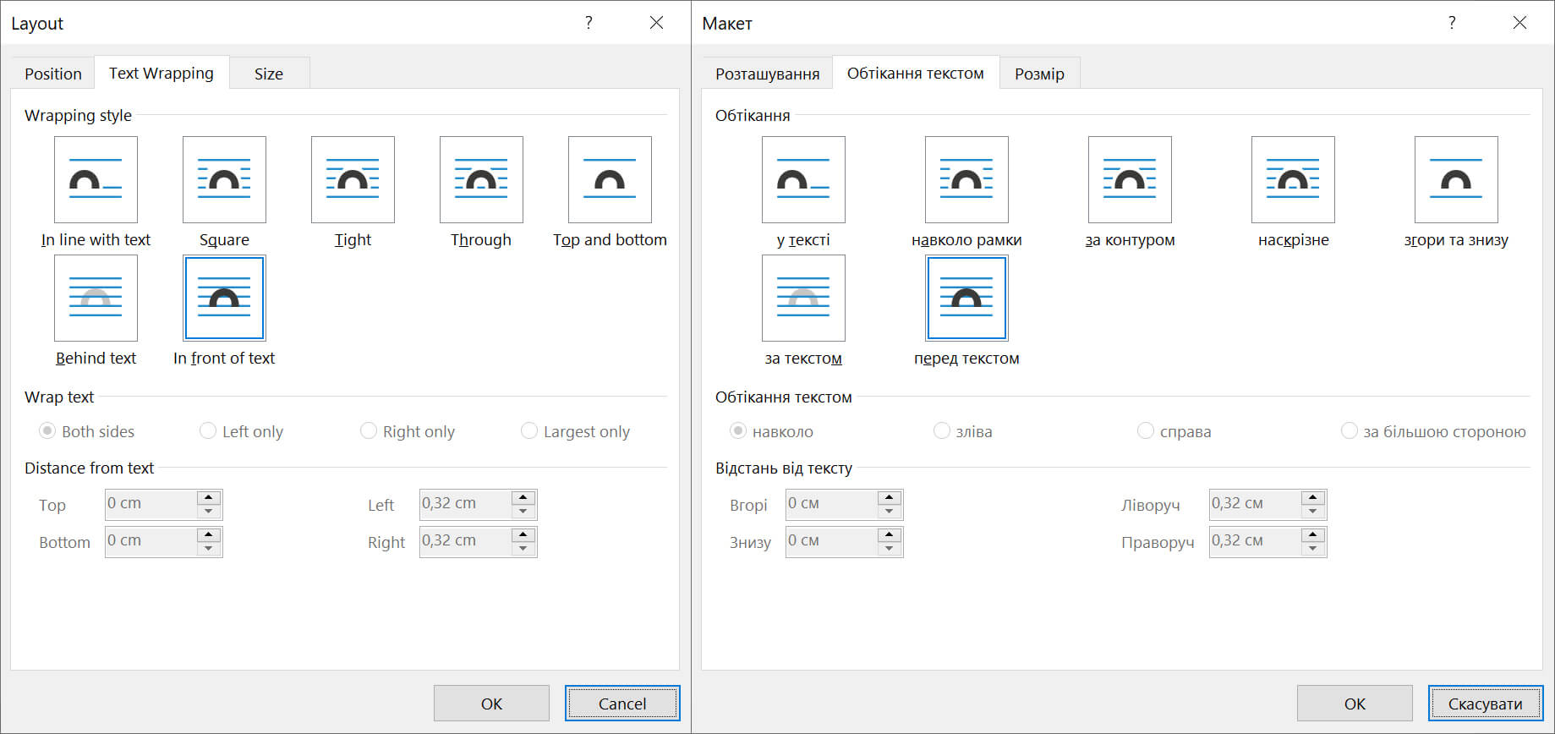Select the Behind text wrapping icon
The width and height of the screenshot is (1555, 734).
coord(96,298)
